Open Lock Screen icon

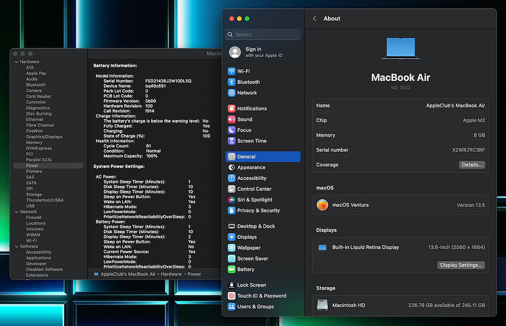click(x=231, y=285)
